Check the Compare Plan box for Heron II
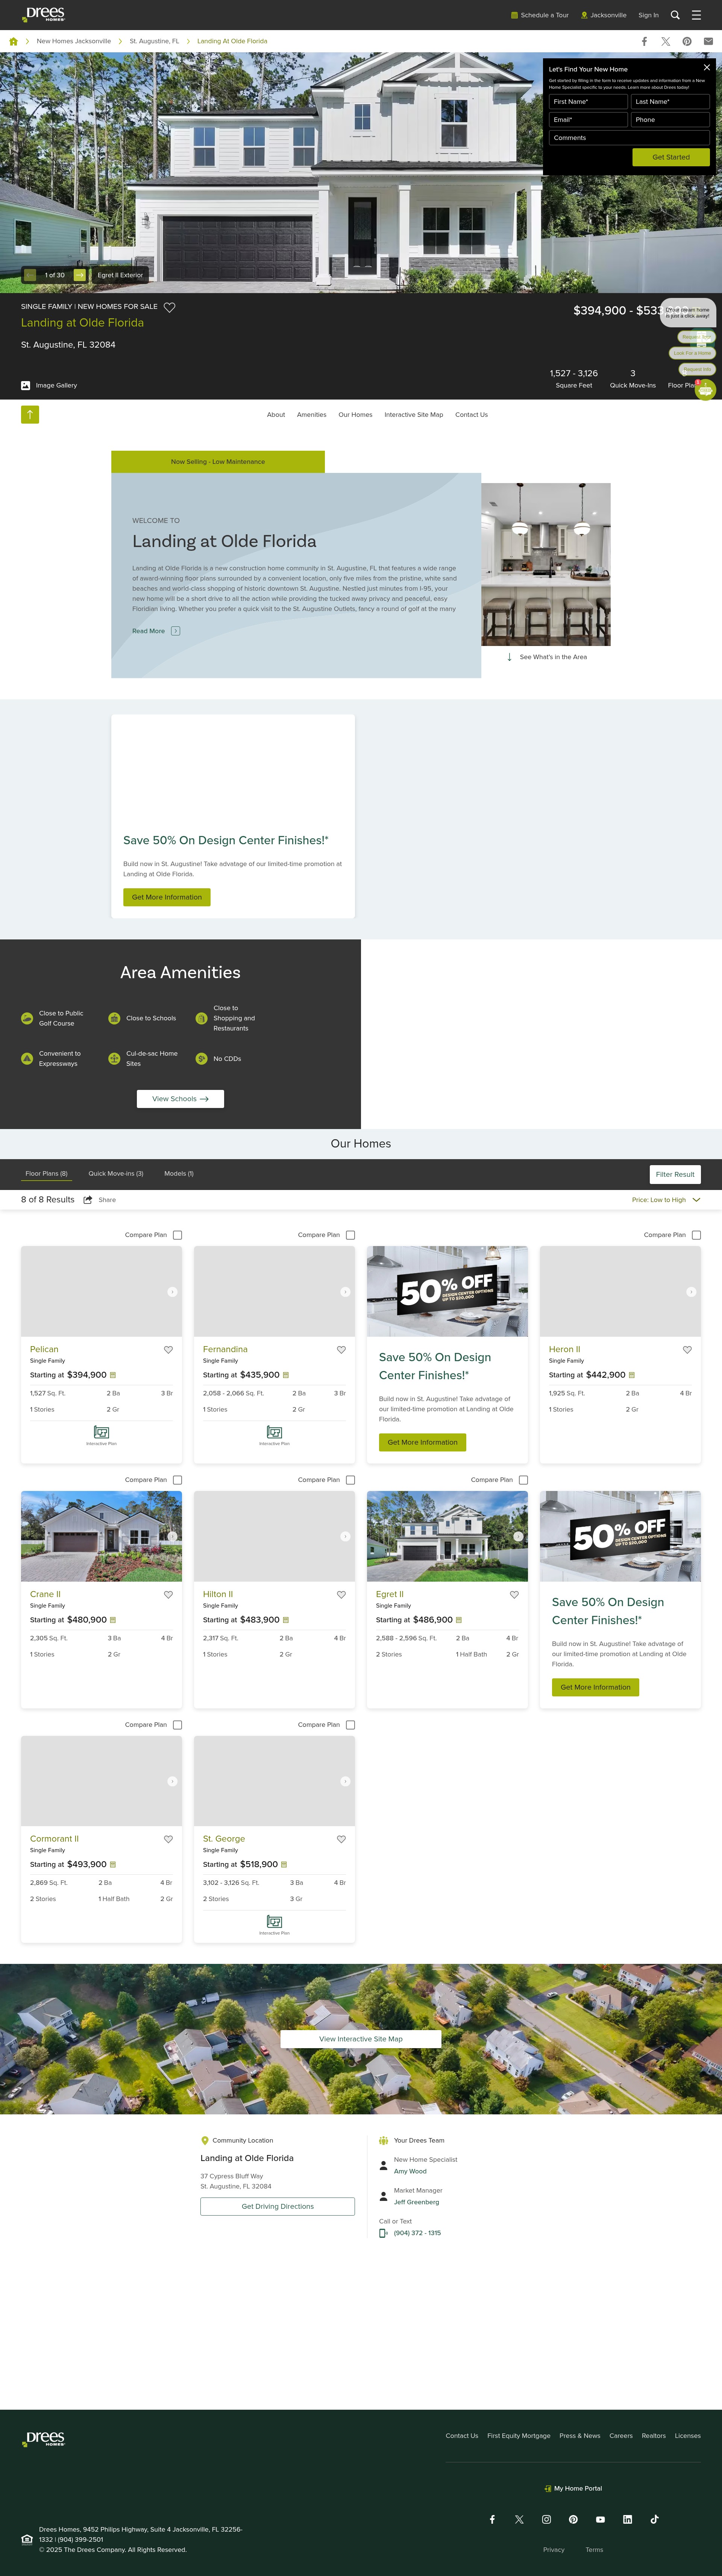Viewport: 722px width, 2576px height. coord(696,1235)
